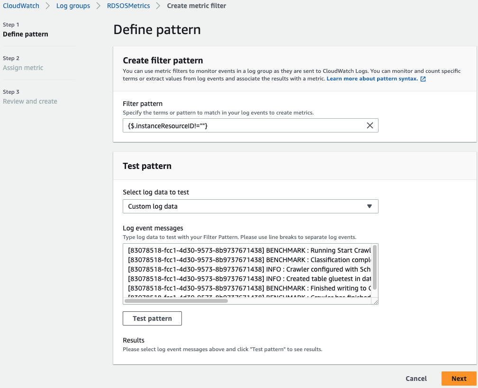Screen dimensions: 478x388
Task: Proceed with the Next button
Action: point(459,379)
